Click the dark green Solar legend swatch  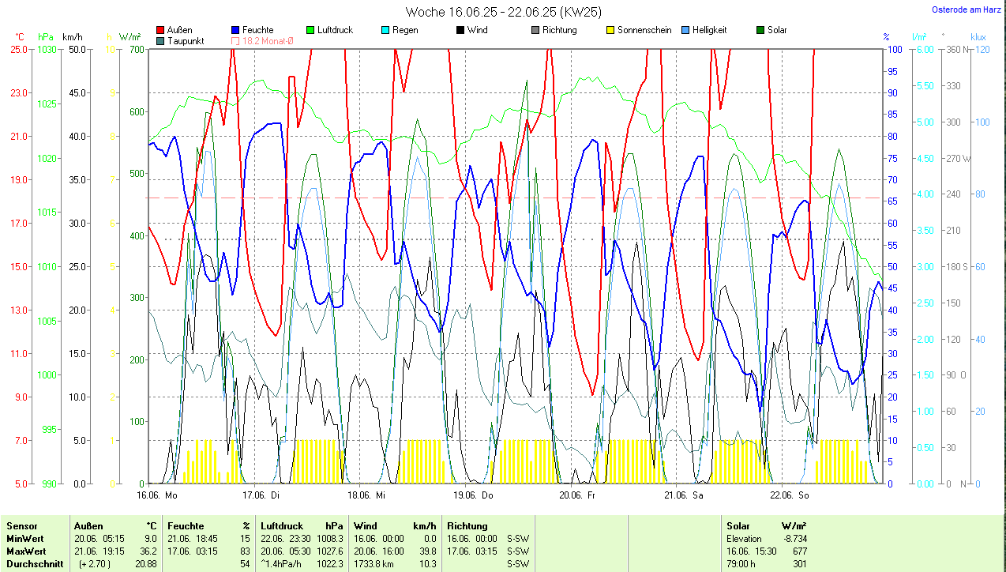click(760, 30)
